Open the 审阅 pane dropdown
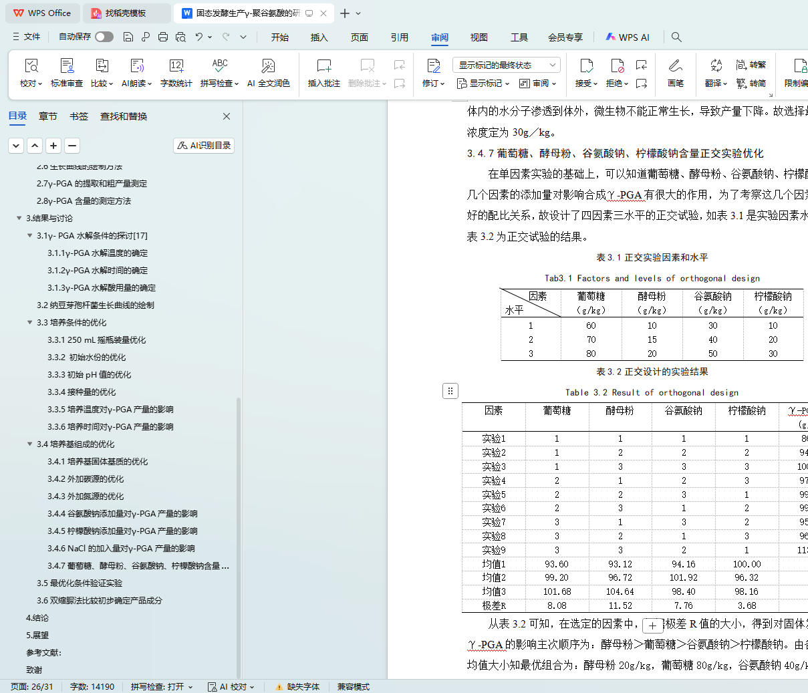The image size is (808, 693). [x=538, y=84]
